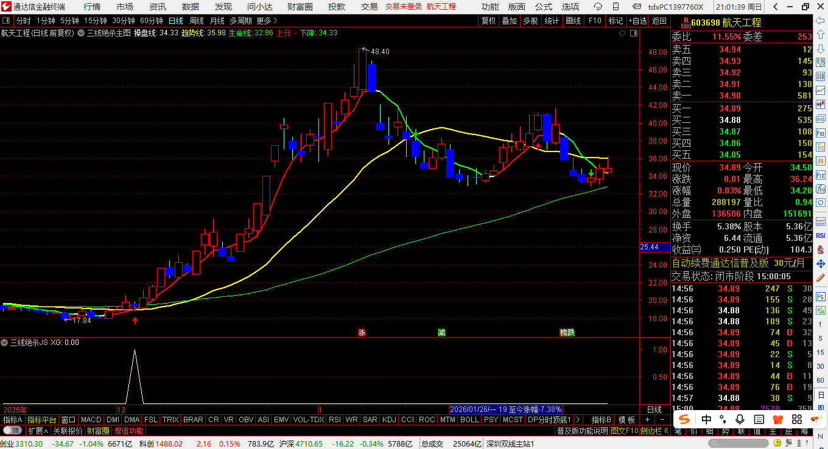Click the 复权 button in chart toolbar
Image resolution: width=828 pixels, height=449 pixels.
(x=488, y=21)
